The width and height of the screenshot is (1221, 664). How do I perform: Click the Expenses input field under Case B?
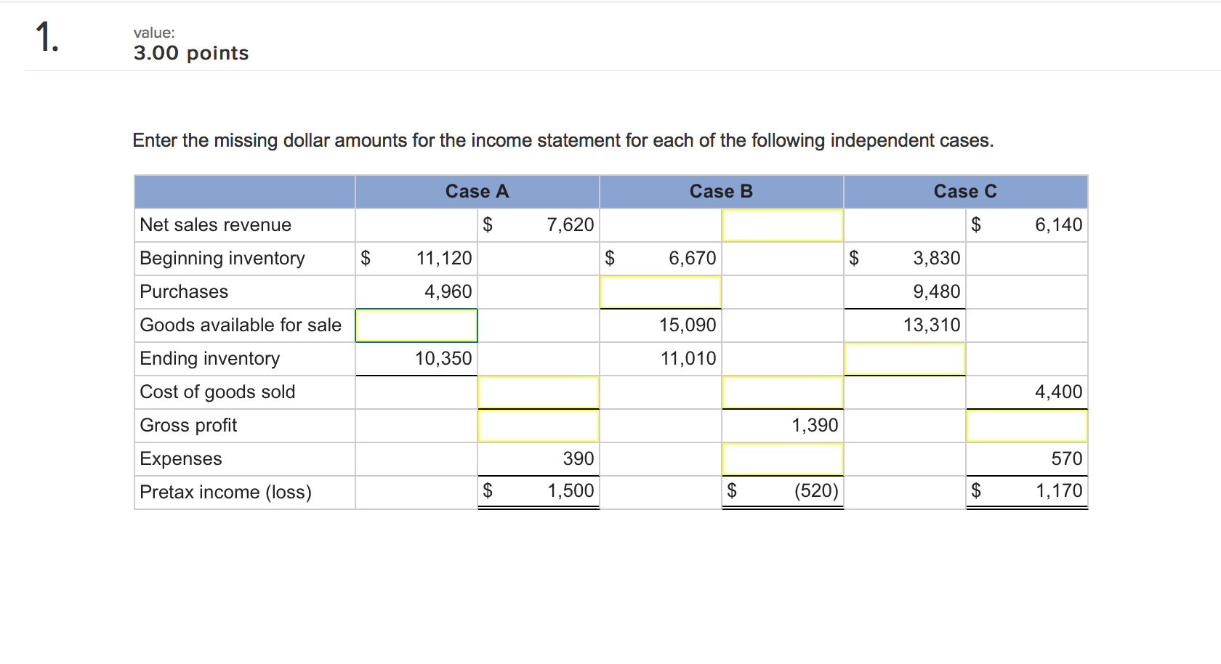point(781,459)
